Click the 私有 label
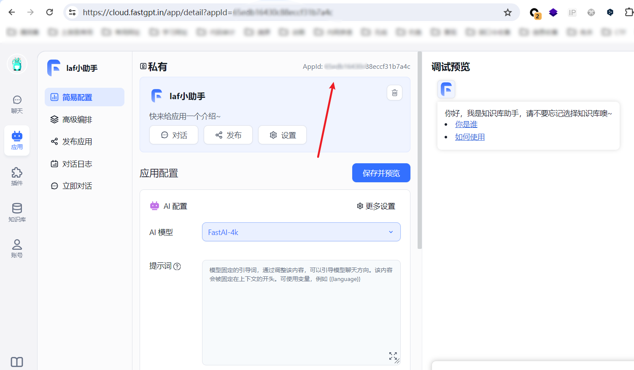634x370 pixels. [157, 67]
